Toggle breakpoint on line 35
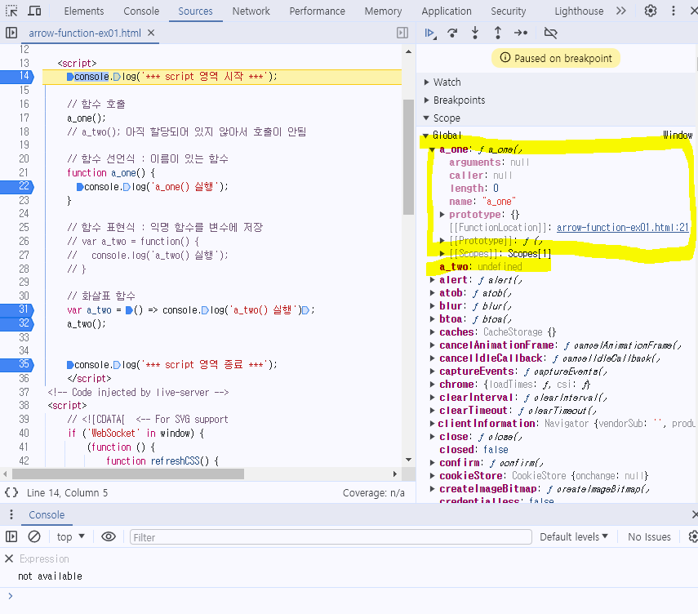The height and width of the screenshot is (614, 698). coord(17,365)
